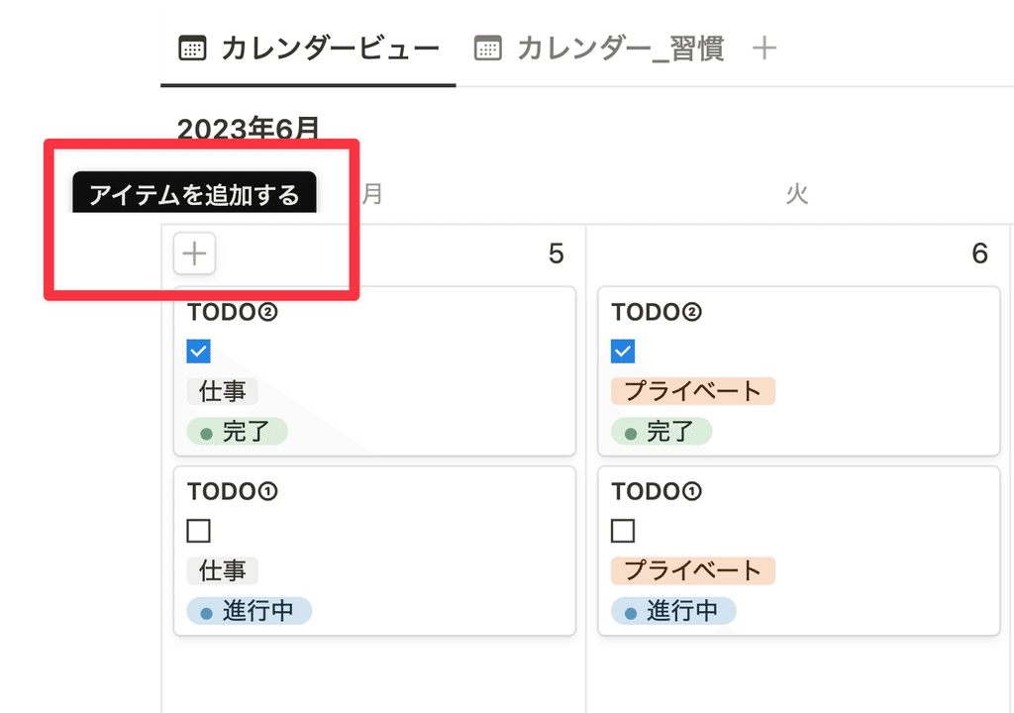The image size is (1014, 713).
Task: Select the date number 5
Action: click(557, 254)
